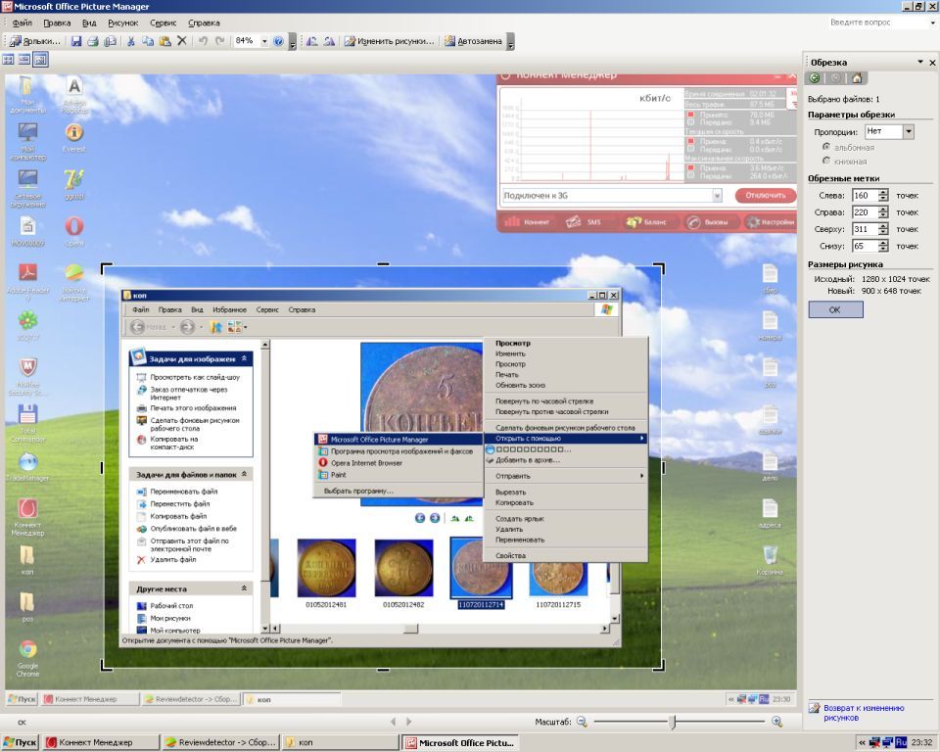
Task: Open the zoom percentage dropdown (84%)
Action: click(264, 41)
